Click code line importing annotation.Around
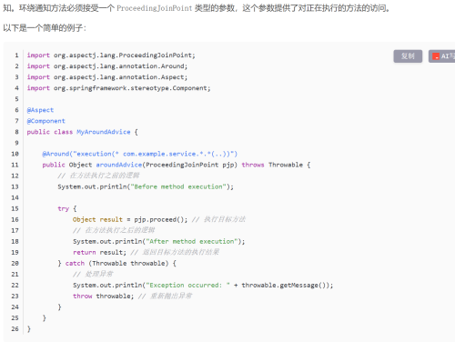 pyautogui.click(x=107, y=66)
